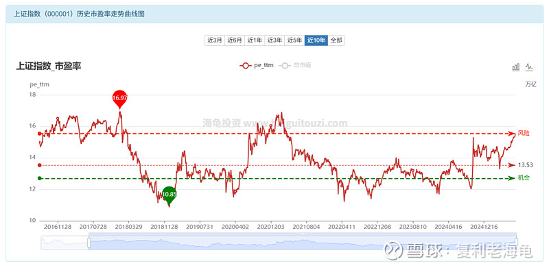Select the 全部 time range tab
The width and height of the screenshot is (549, 268).
click(x=336, y=40)
